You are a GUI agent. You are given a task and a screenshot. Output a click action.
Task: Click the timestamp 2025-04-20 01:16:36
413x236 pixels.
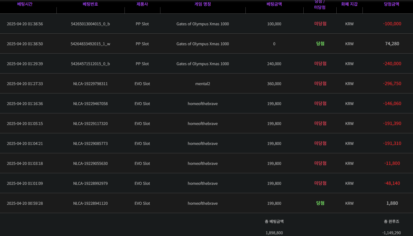tap(25, 104)
